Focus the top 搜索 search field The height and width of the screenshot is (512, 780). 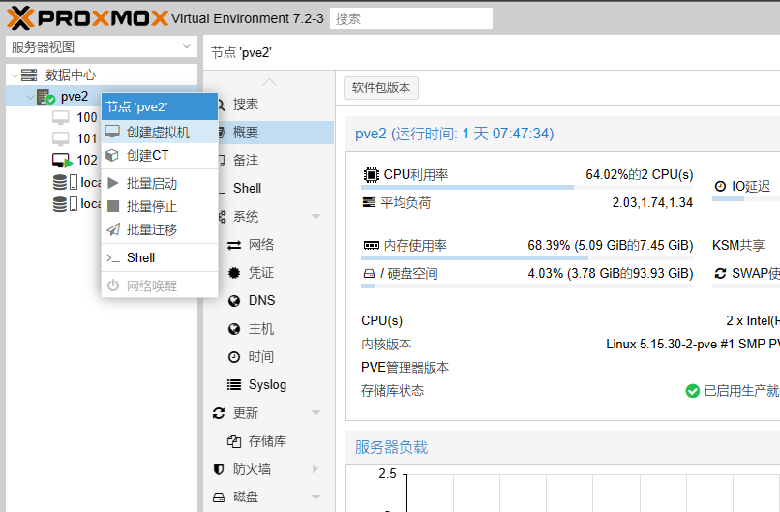pyautogui.click(x=411, y=18)
